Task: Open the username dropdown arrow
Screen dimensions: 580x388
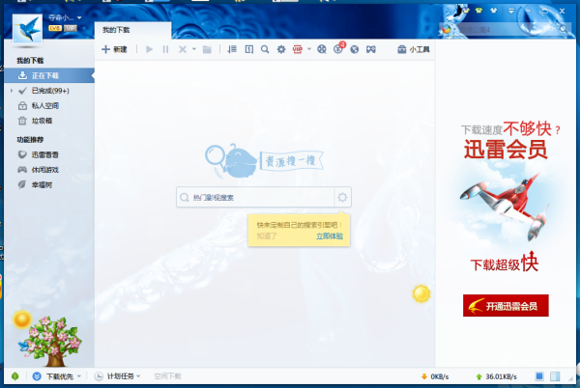Action: [79, 17]
